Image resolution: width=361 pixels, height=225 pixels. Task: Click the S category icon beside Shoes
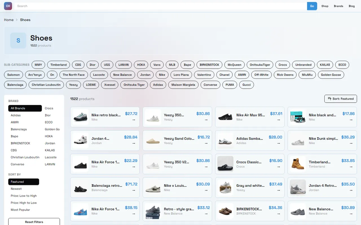18,40
